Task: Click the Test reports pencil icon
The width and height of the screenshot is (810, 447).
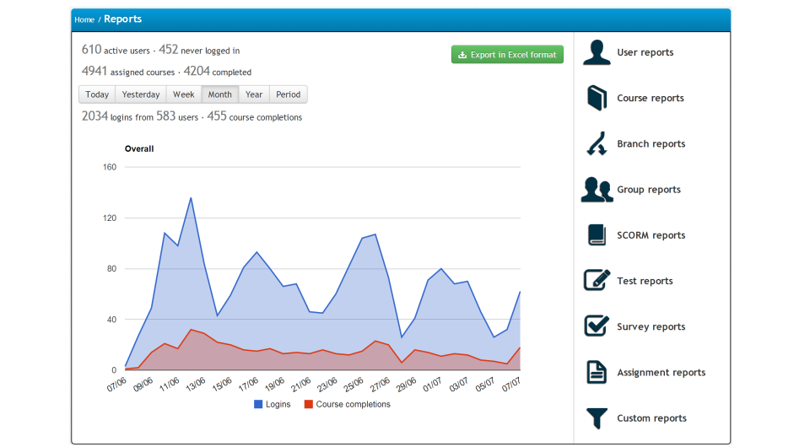Action: click(597, 280)
